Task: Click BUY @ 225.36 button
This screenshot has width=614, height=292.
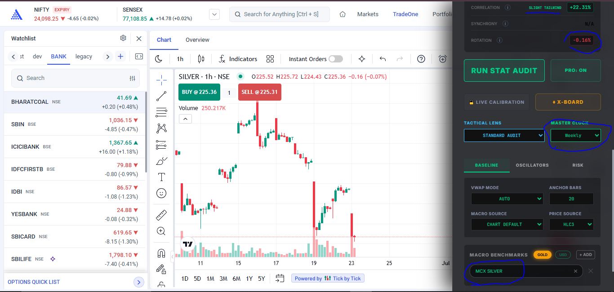Action: click(200, 92)
